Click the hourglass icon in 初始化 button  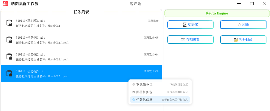point(185,25)
